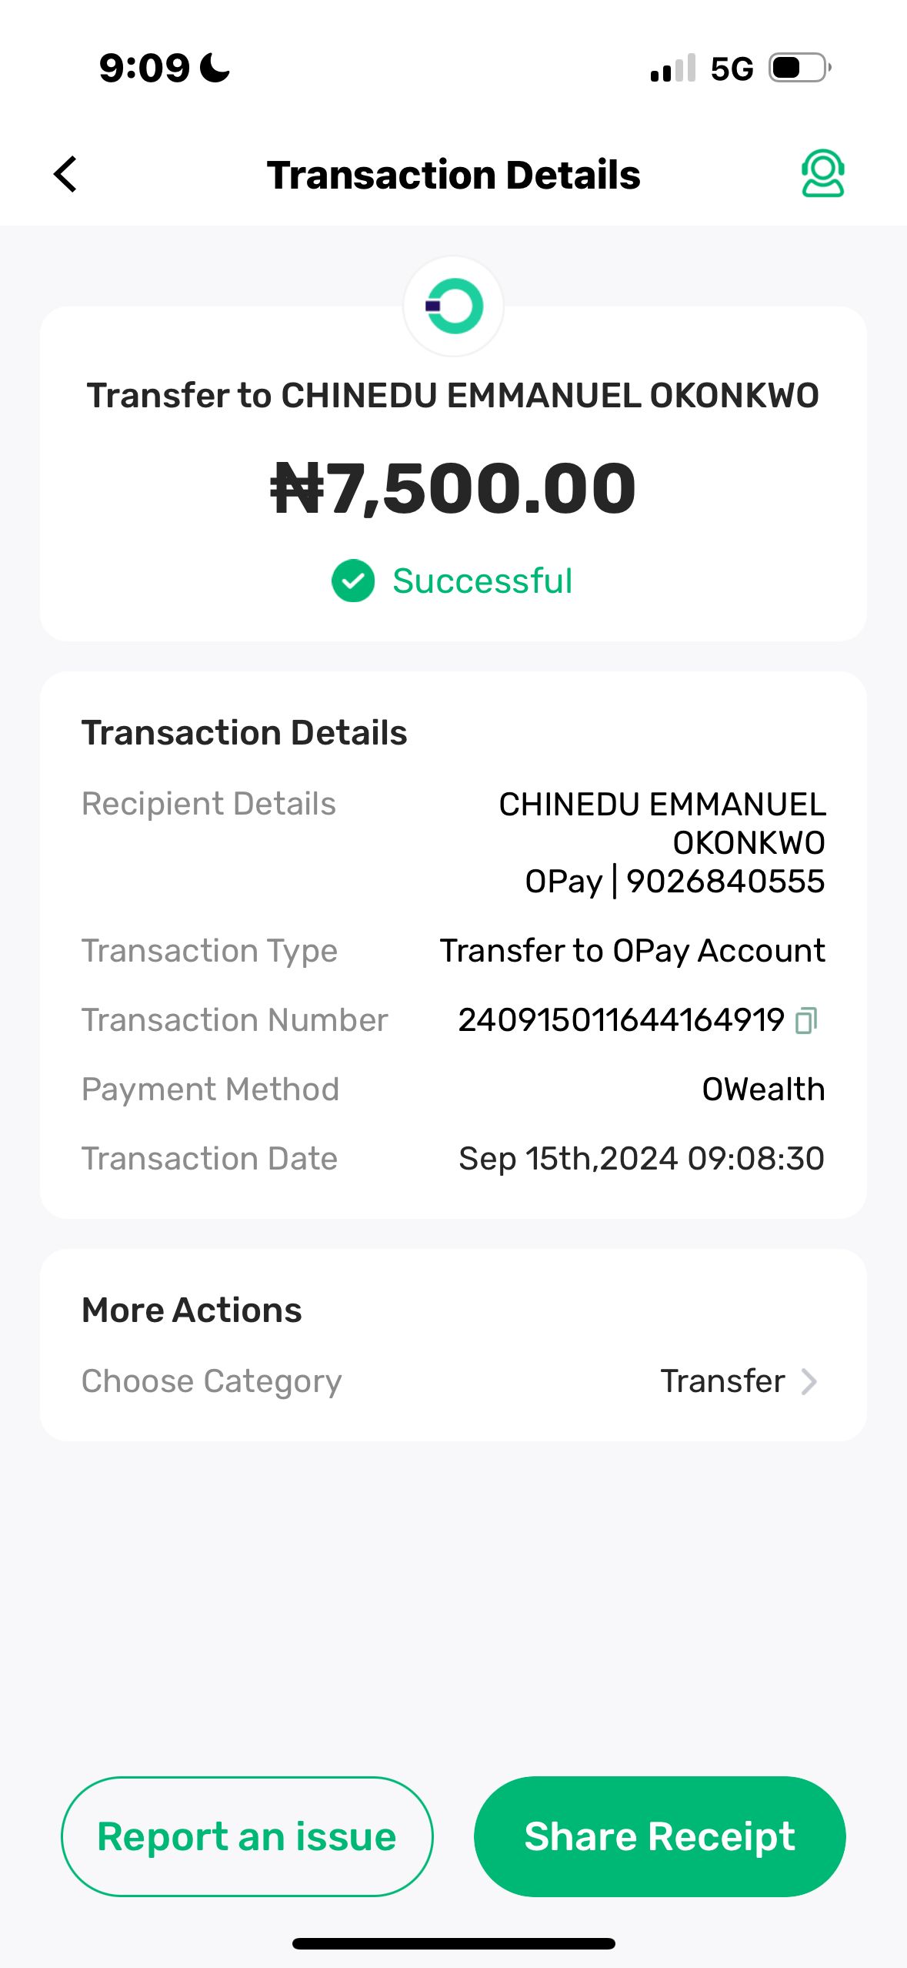Image resolution: width=907 pixels, height=1968 pixels.
Task: Tap the green Successful checkmark icon
Action: 353,581
